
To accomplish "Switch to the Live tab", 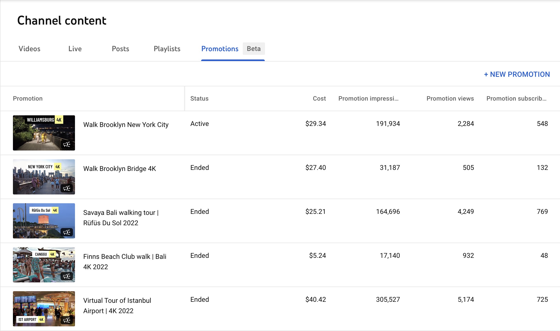I will [x=75, y=49].
